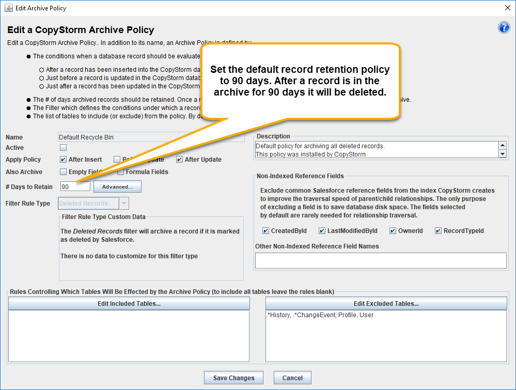The image size is (516, 390).
Task: Click the 'Non-Indexed Reference Fields' group label
Action: [x=300, y=176]
